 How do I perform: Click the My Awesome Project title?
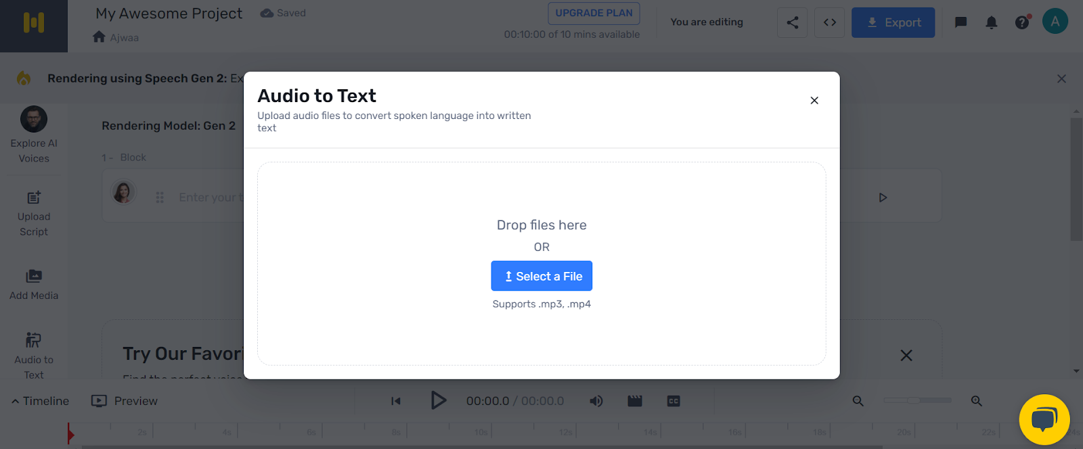(169, 14)
